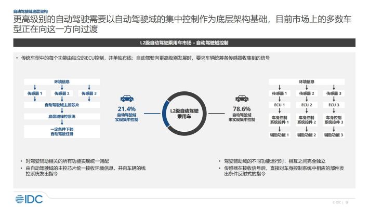Click the 底盘域线控系统 box

point(62,116)
